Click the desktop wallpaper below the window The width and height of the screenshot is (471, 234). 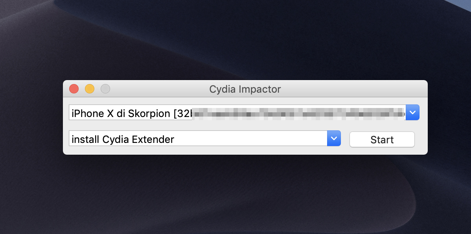236,192
